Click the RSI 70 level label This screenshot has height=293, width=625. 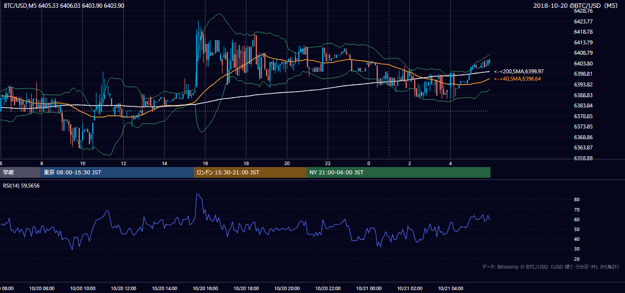click(577, 209)
